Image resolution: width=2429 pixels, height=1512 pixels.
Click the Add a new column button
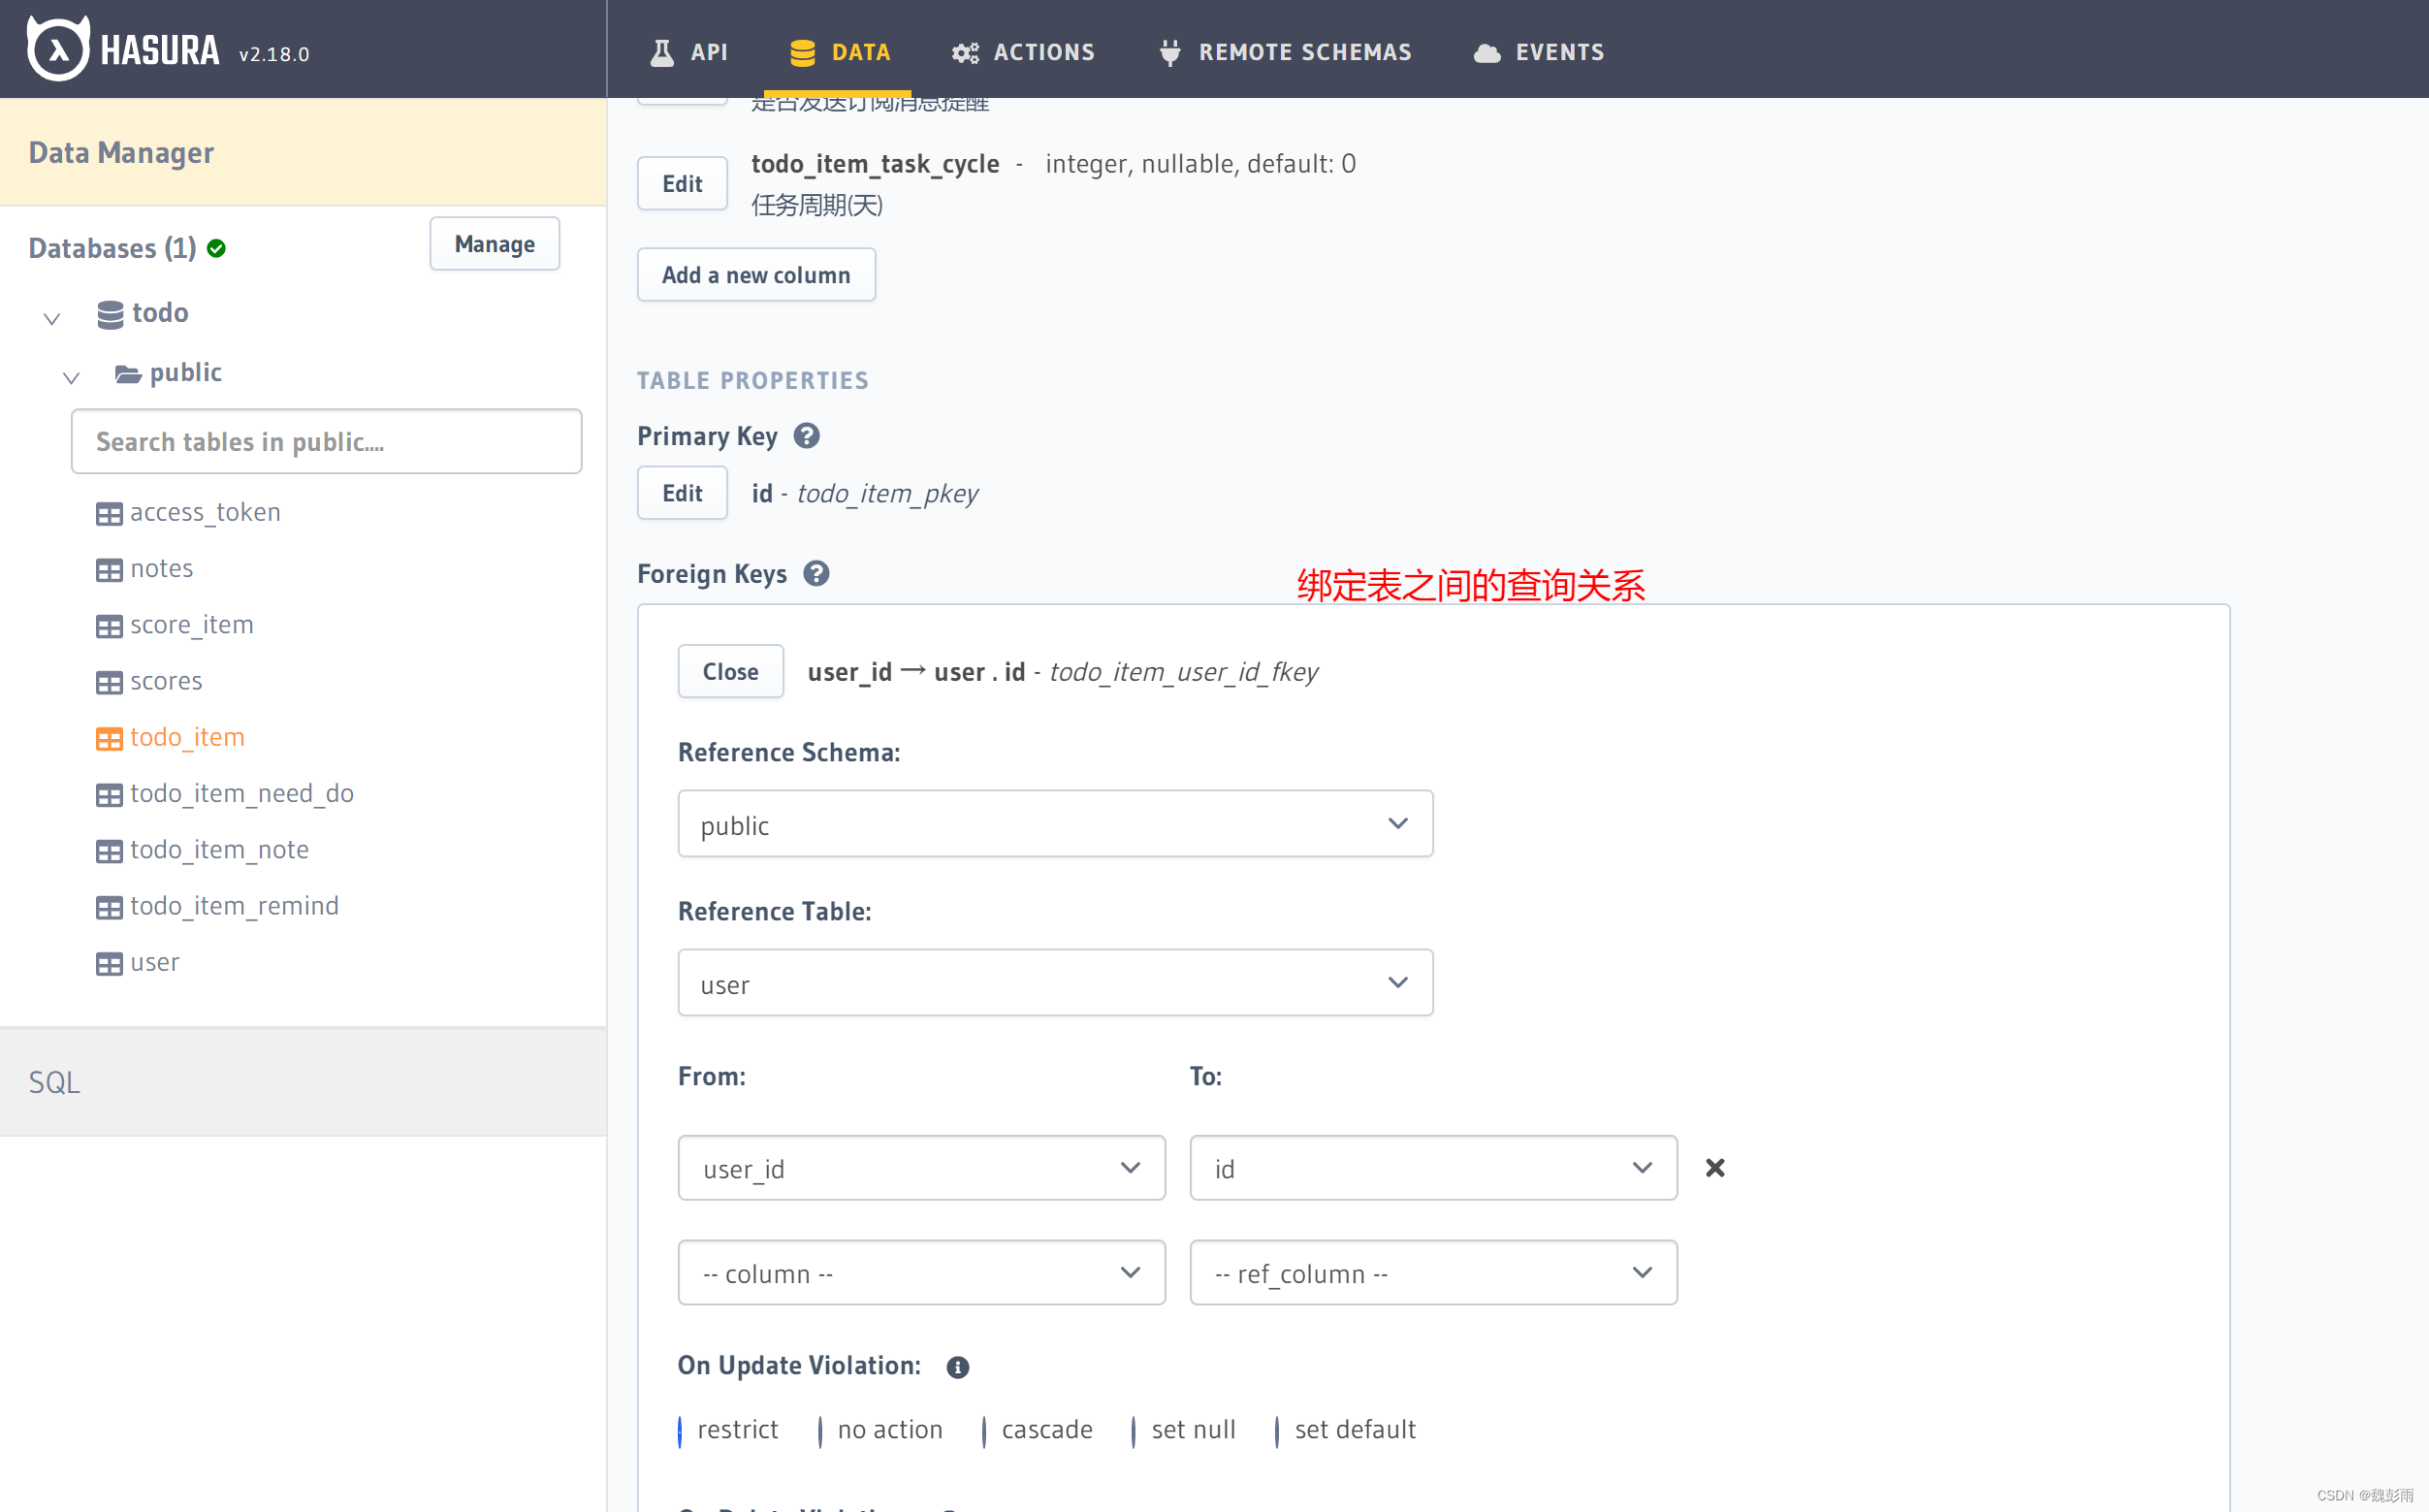tap(755, 275)
